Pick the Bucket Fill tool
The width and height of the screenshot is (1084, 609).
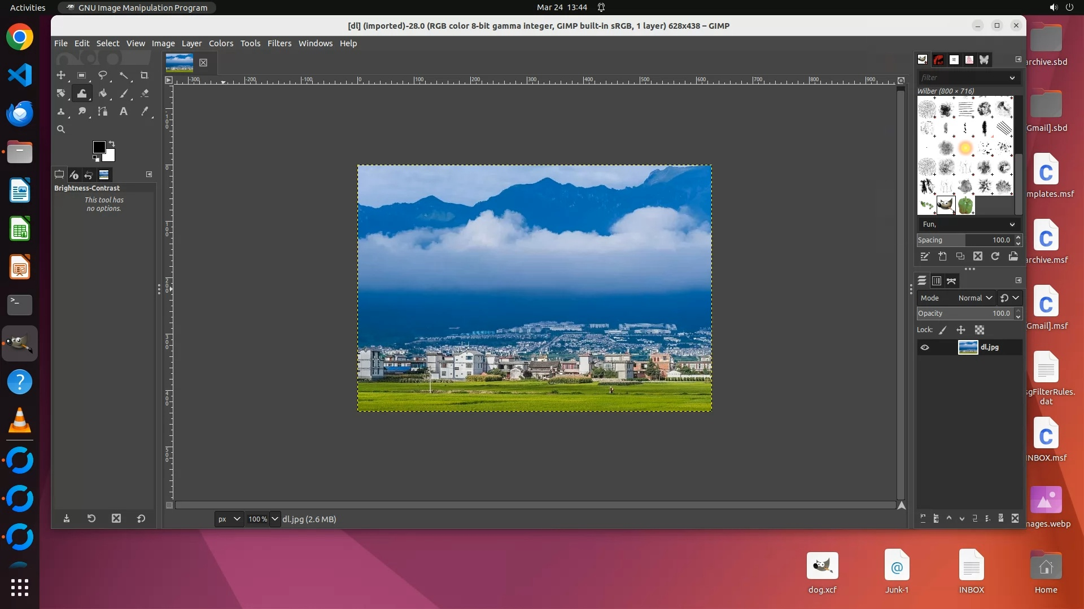pyautogui.click(x=103, y=94)
